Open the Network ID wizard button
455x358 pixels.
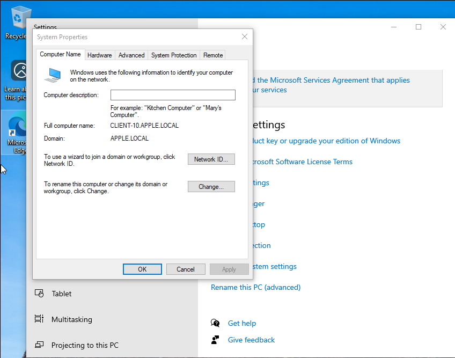click(x=211, y=159)
